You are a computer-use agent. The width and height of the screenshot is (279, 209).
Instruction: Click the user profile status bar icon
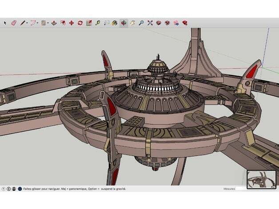coord(14,189)
